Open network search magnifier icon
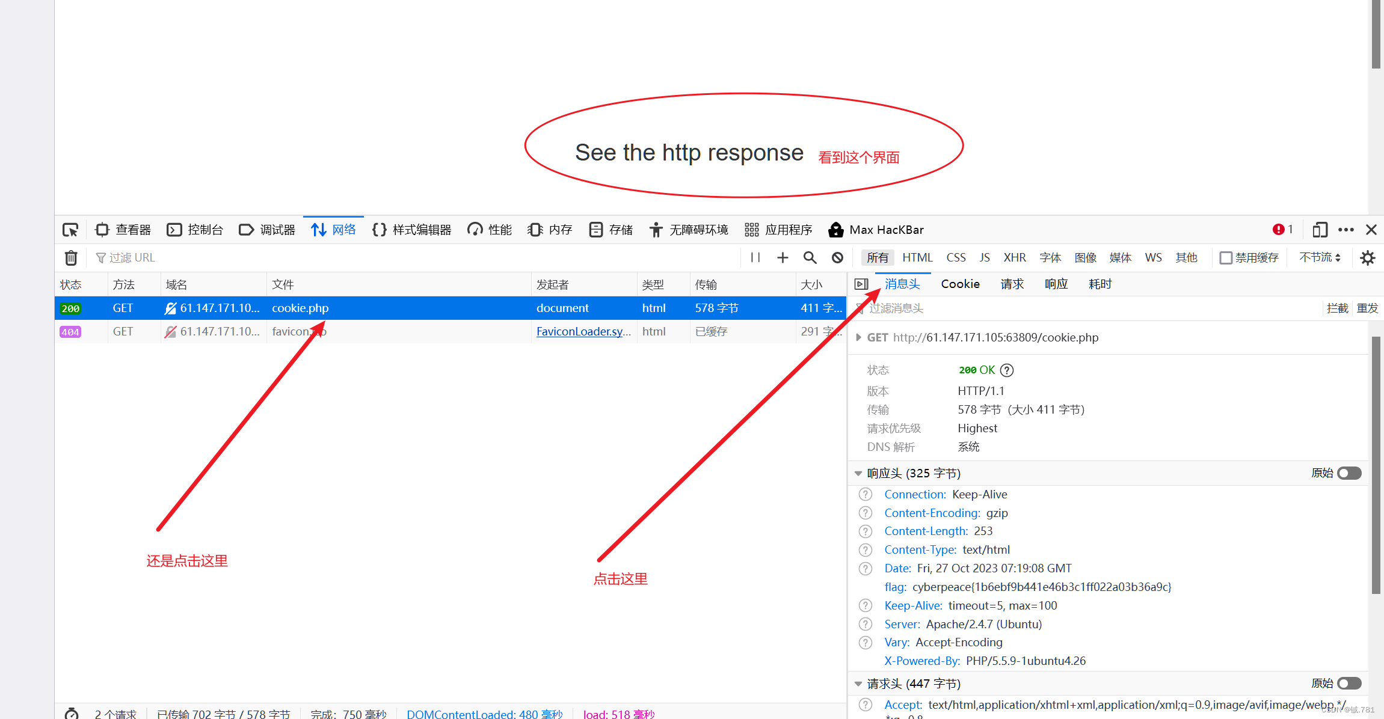The image size is (1384, 719). coord(810,258)
